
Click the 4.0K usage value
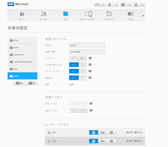coord(71,84)
